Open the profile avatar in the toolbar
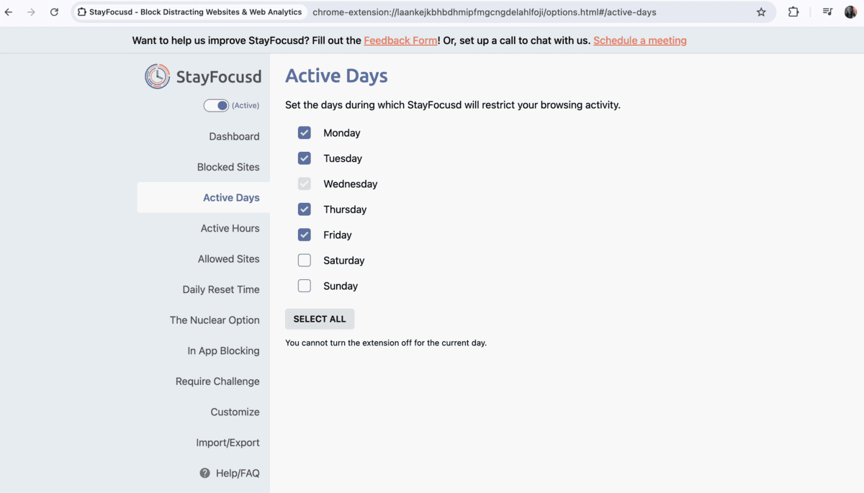This screenshot has height=493, width=864. coord(851,12)
